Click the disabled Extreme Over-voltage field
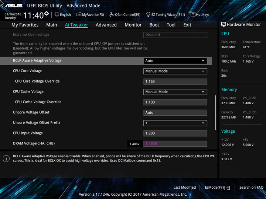Viewport: 266px width, 199px height. point(175,35)
